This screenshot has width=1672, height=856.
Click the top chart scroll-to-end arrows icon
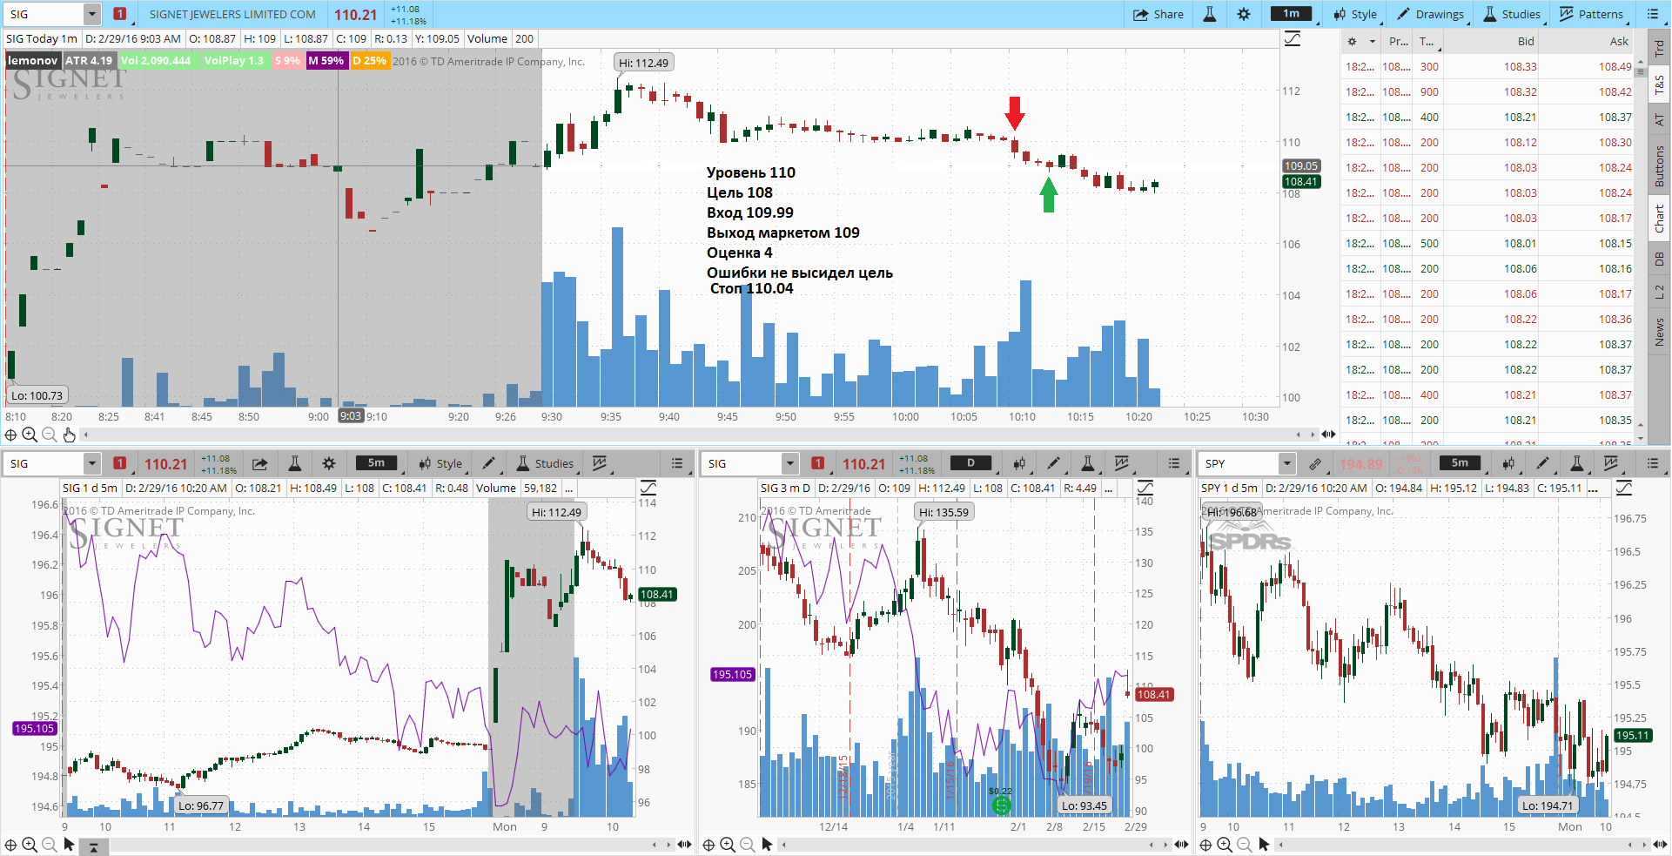(1328, 434)
